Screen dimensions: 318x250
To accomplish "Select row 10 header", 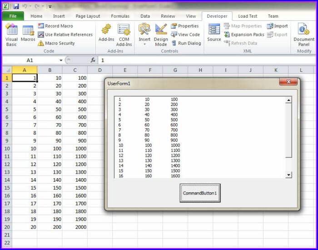I will tap(7, 149).
